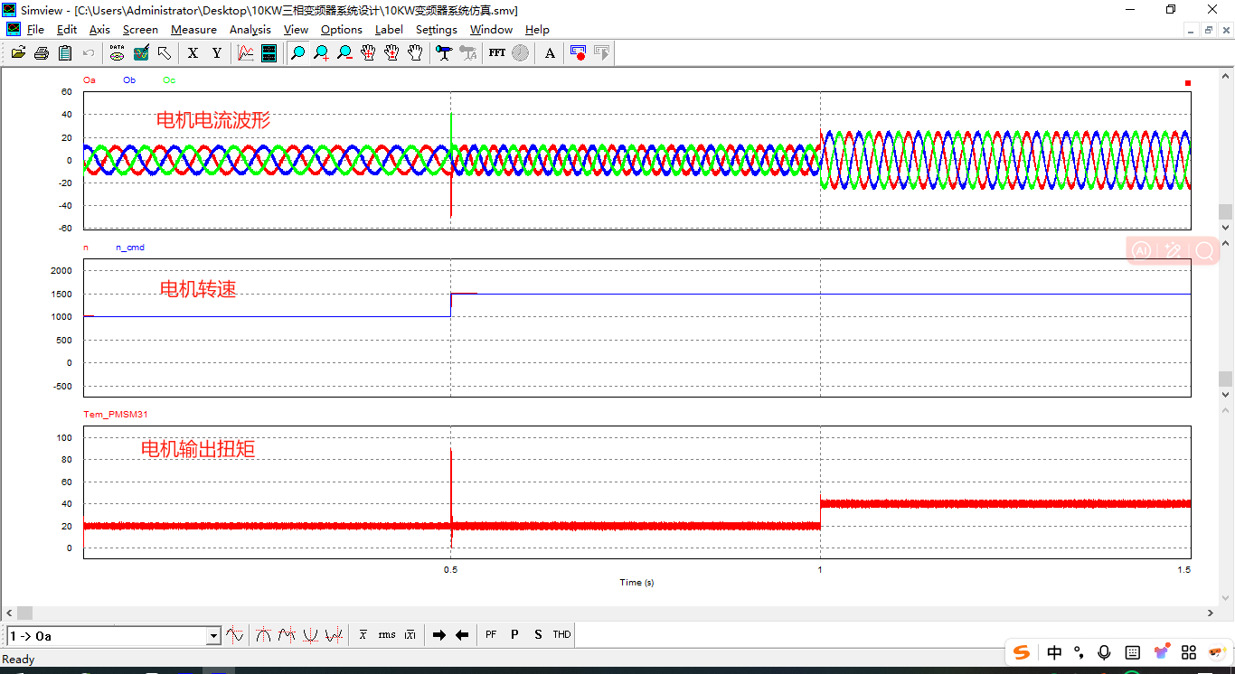Image resolution: width=1235 pixels, height=674 pixels.
Task: Click the previous data point left arrow
Action: pos(462,635)
